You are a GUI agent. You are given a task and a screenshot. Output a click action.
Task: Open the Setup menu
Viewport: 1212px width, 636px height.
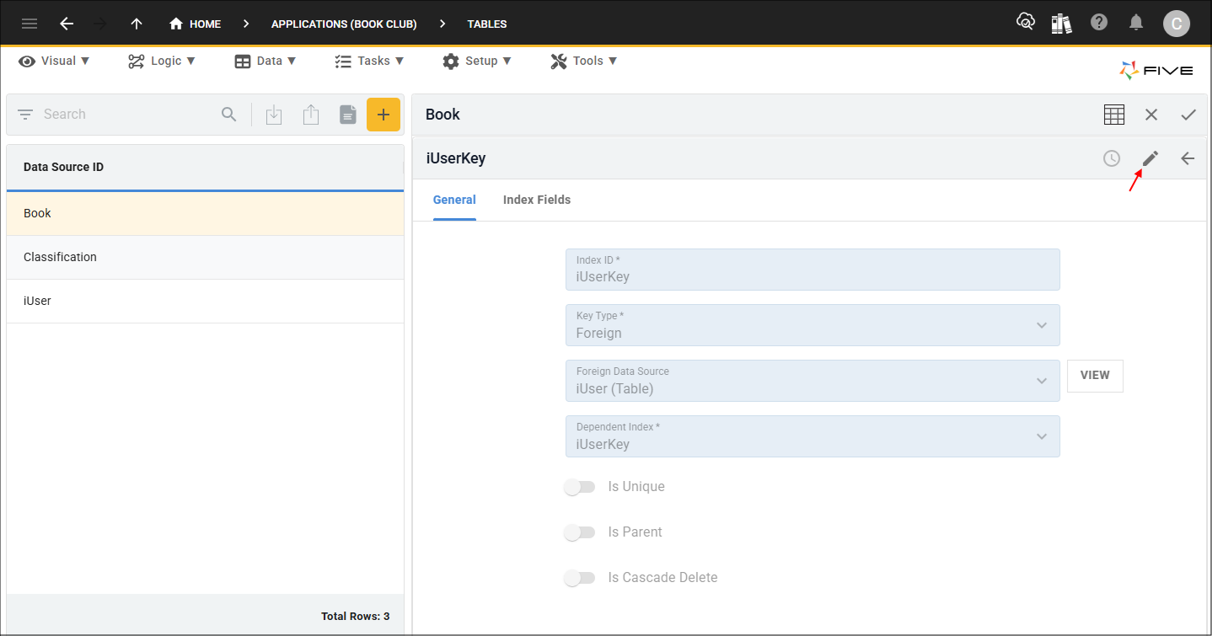click(476, 61)
